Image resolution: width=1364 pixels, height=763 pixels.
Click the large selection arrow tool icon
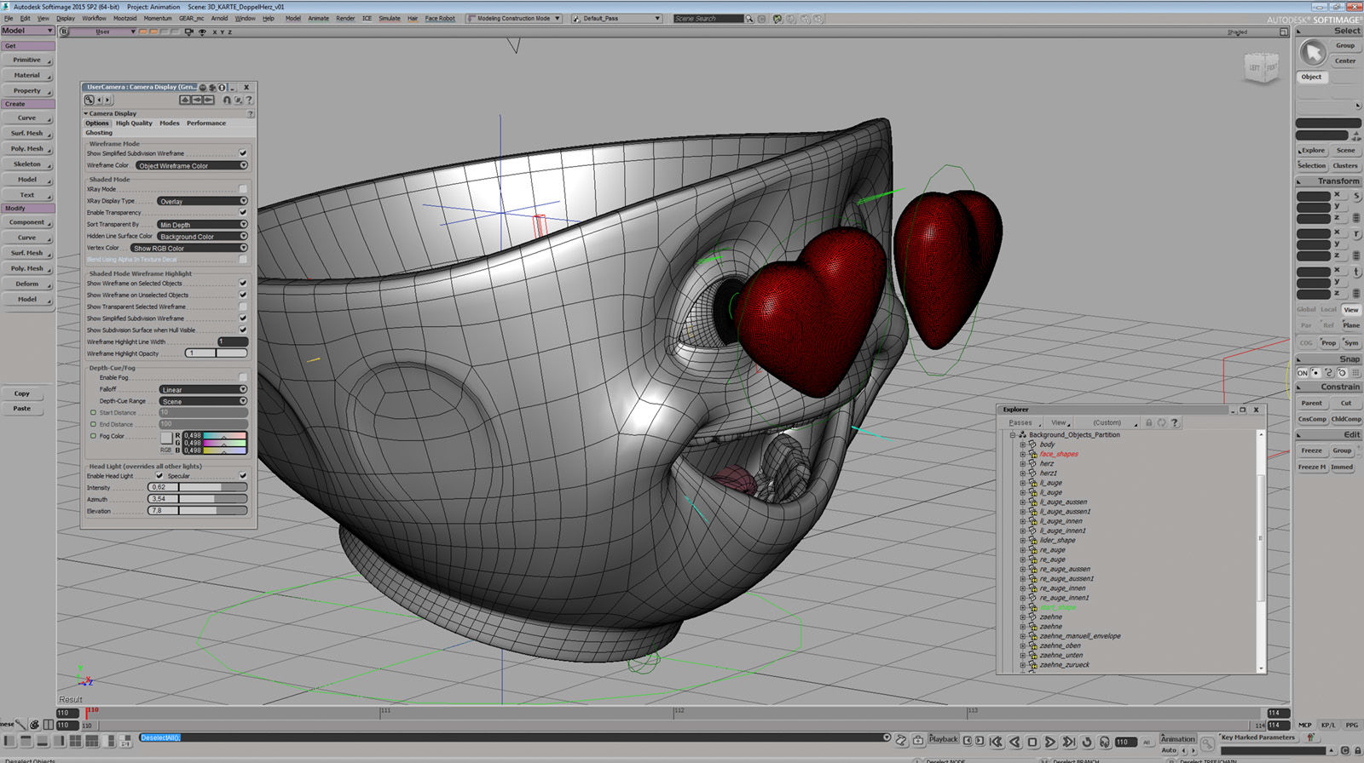pos(1312,53)
